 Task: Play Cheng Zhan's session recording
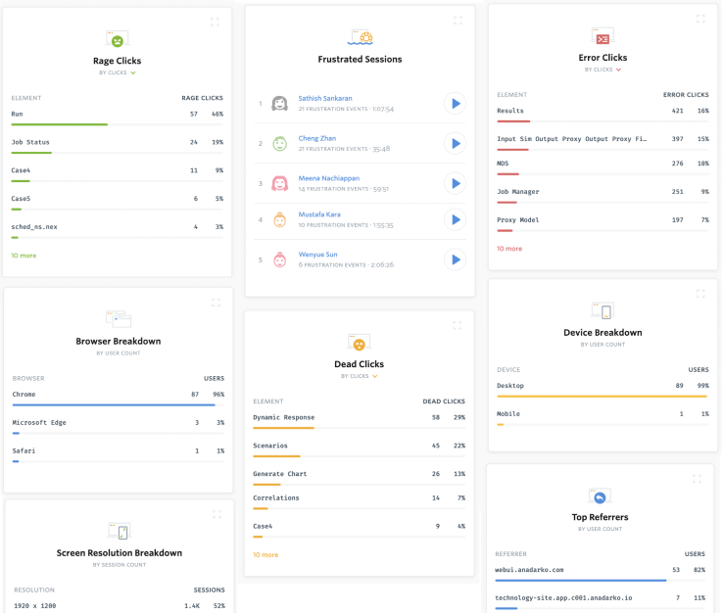point(456,143)
